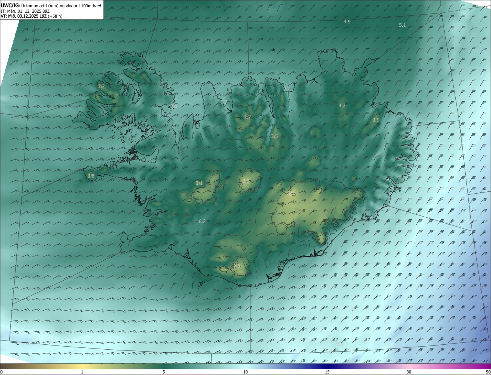Click the 15 tick on the colour scale
The width and height of the screenshot is (491, 375).
point(327,372)
